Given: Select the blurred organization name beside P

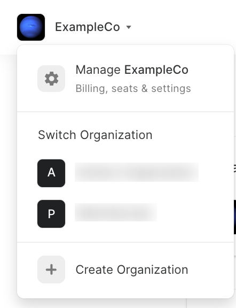Looking at the screenshot, I should click(116, 212).
